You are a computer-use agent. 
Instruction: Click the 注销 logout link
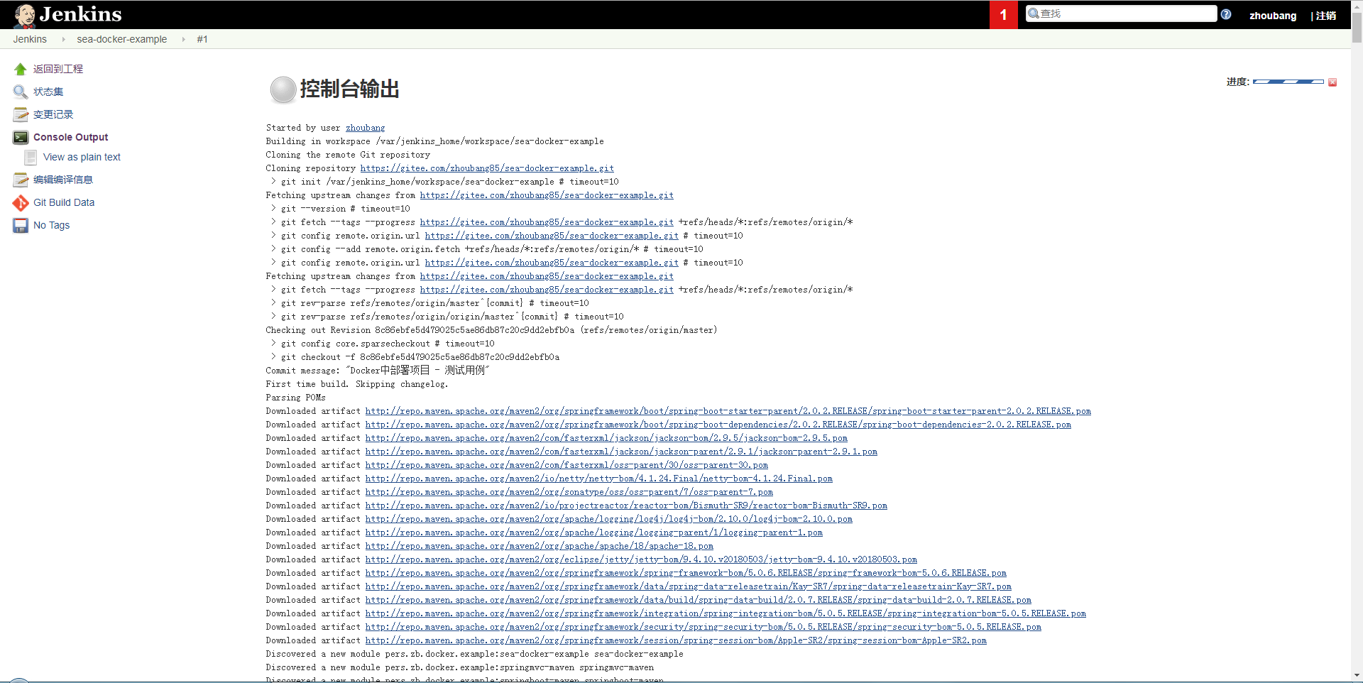click(x=1325, y=16)
